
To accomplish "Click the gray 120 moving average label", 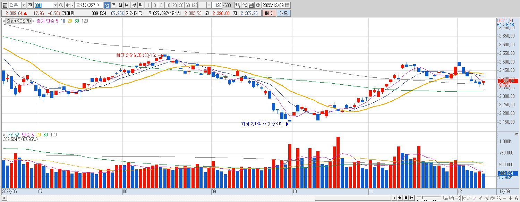I will click(x=85, y=21).
